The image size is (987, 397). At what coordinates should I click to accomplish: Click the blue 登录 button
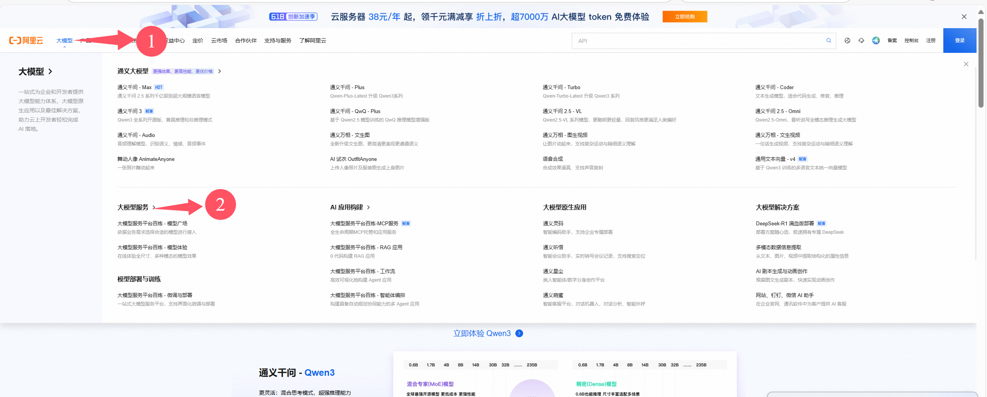(x=960, y=41)
